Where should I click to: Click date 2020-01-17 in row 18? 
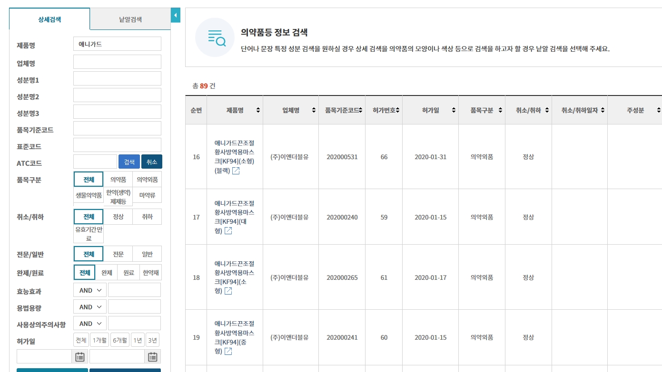point(430,277)
